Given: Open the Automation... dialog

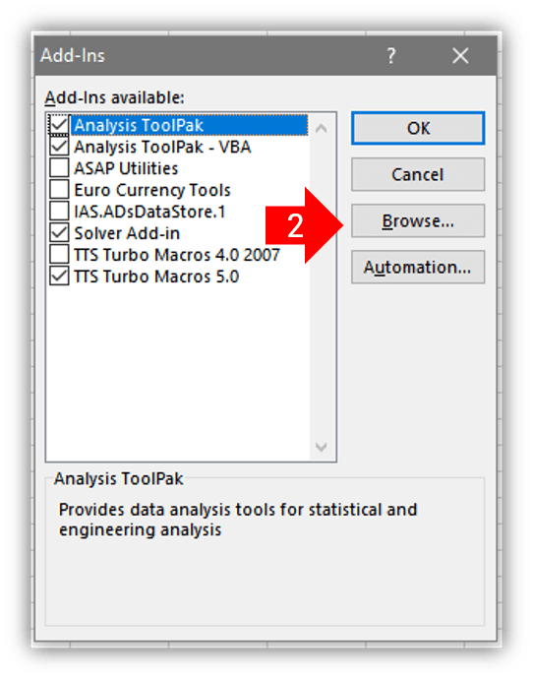Looking at the screenshot, I should coord(418,268).
